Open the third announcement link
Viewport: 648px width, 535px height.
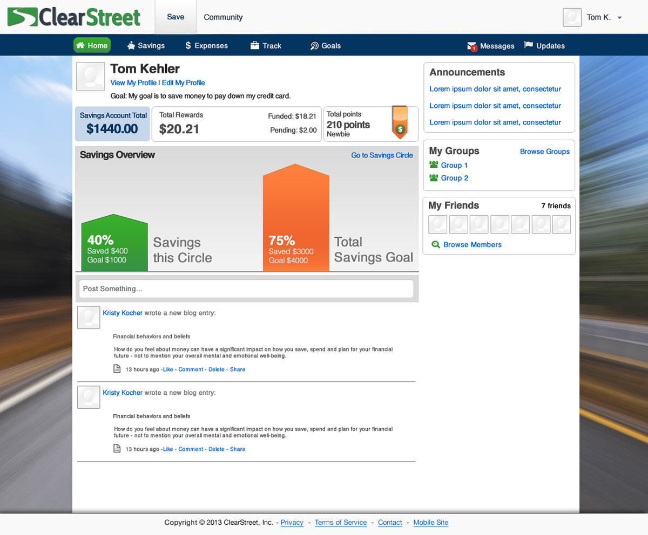[x=495, y=122]
